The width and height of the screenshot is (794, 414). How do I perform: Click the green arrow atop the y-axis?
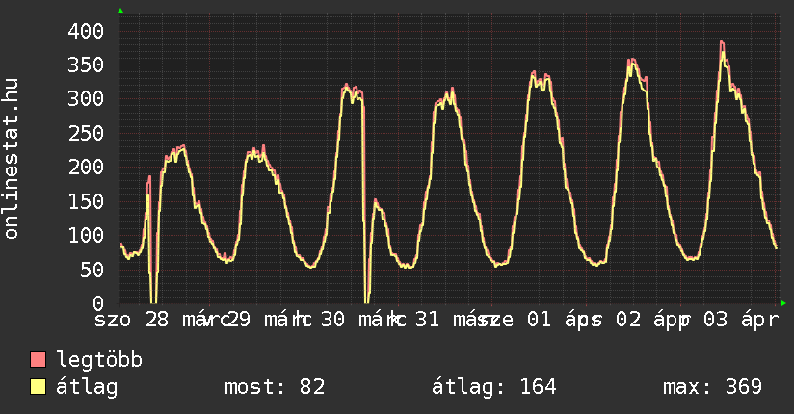(x=120, y=11)
